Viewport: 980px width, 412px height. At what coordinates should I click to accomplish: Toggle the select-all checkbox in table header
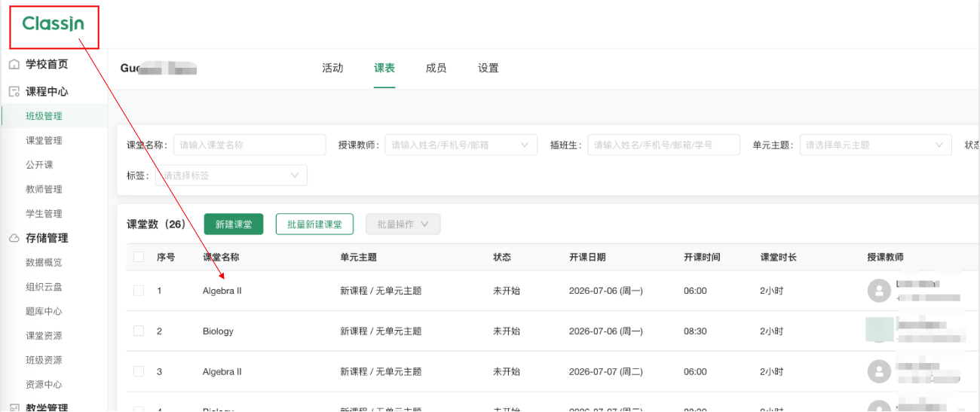coord(139,257)
